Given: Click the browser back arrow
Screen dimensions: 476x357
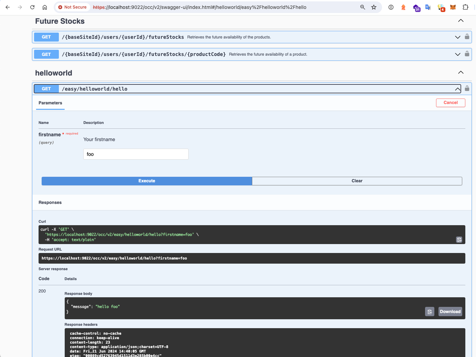Looking at the screenshot, I should click(x=8, y=7).
